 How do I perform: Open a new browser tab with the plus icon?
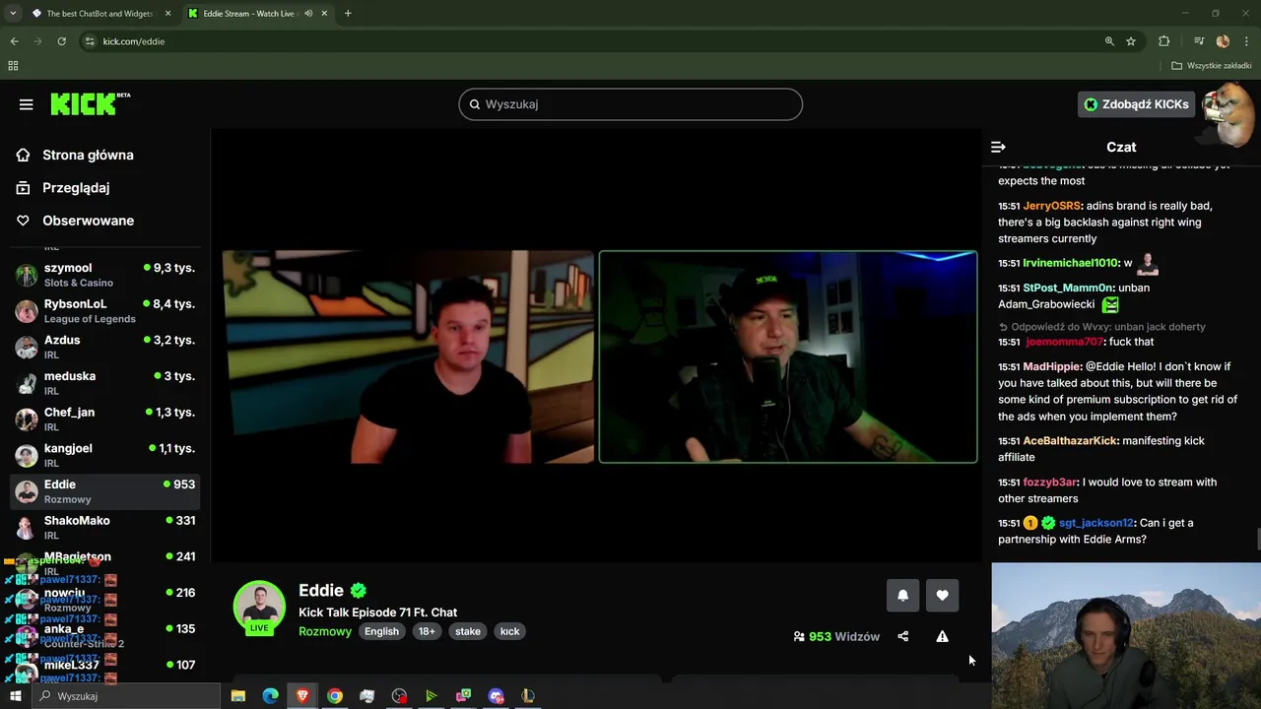(x=348, y=14)
